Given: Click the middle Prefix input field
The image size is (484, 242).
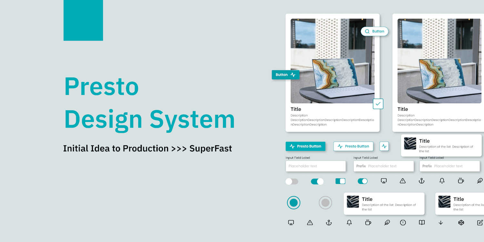Looking at the screenshot, I should click(384, 166).
